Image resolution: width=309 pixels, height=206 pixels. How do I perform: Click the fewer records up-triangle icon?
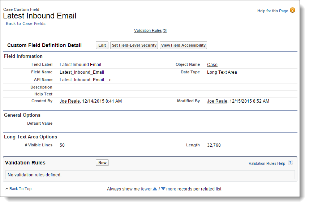coord(155,189)
